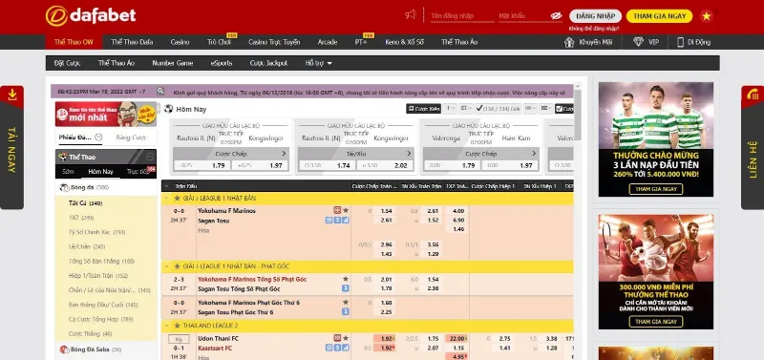The width and height of the screenshot is (764, 360).
Task: Switch to Sớm tab in sidebar
Action: point(68,172)
